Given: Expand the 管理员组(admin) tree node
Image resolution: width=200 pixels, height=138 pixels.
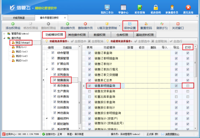Looking at the screenshot, I should (x=4, y=34).
